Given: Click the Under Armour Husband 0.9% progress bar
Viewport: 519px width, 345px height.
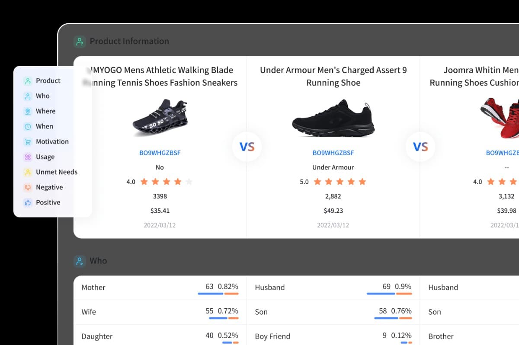Looking at the screenshot, I should tap(389, 294).
